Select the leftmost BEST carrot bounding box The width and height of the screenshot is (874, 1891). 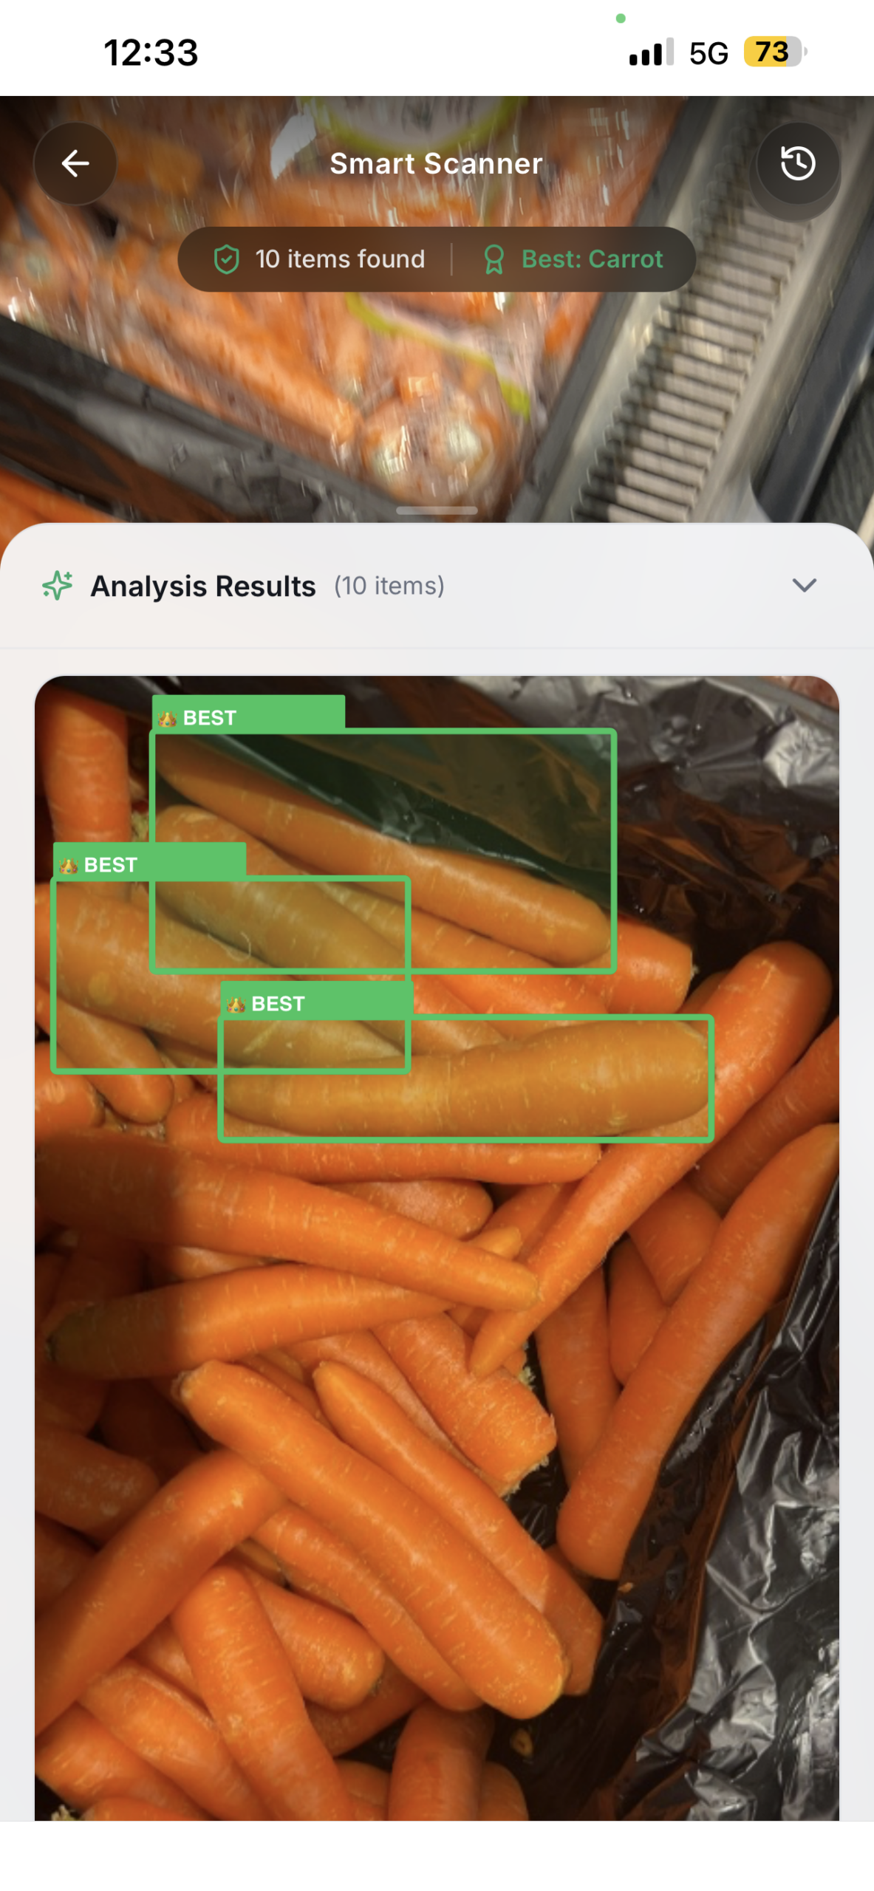pyautogui.click(x=230, y=974)
